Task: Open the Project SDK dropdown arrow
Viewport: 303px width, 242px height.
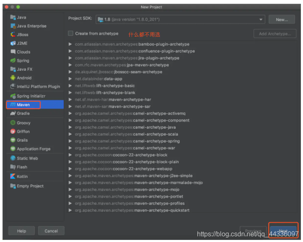Action: [261, 20]
